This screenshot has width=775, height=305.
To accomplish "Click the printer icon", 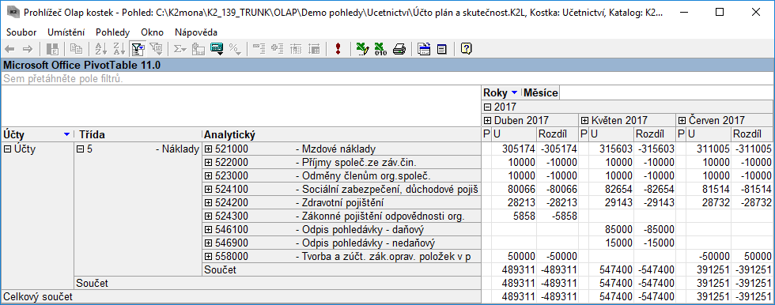I will coord(399,48).
